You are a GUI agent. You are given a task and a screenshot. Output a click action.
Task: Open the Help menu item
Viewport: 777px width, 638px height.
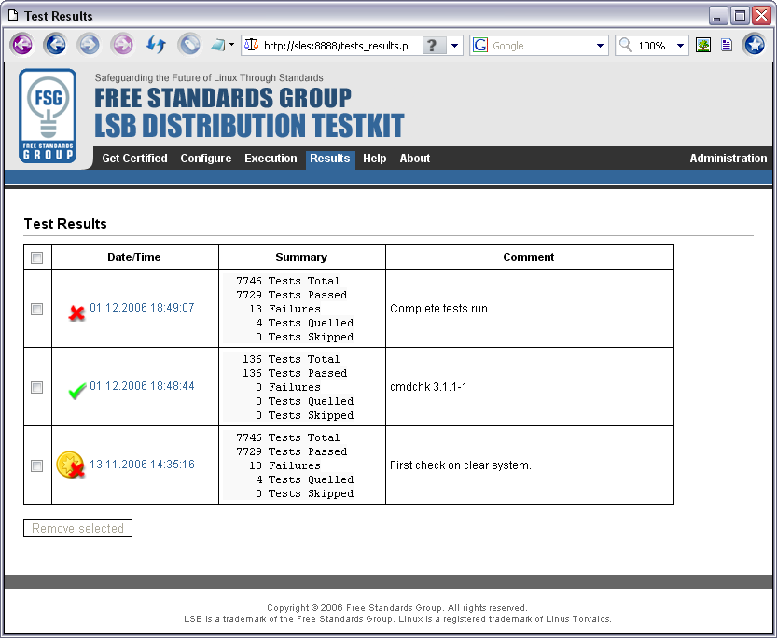coord(374,159)
